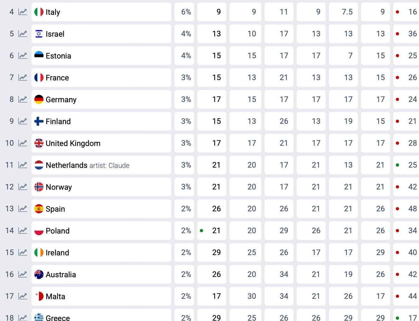Click Poland's odds cell with green dot
The width and height of the screenshot is (419, 321).
tap(211, 231)
